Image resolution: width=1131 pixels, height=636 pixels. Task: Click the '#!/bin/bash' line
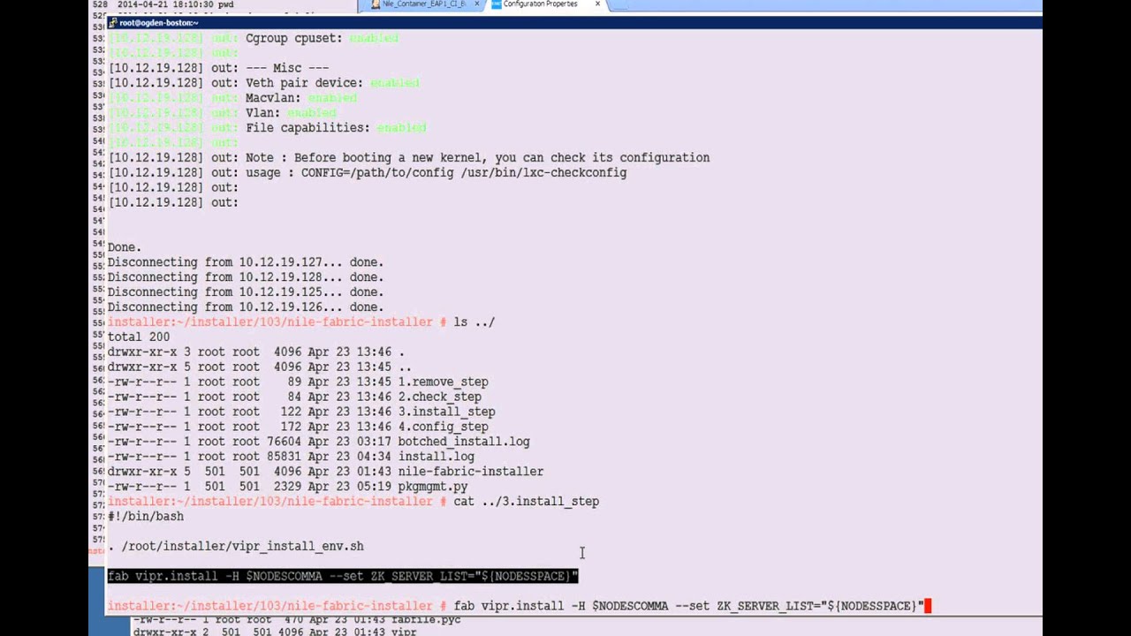coord(146,517)
